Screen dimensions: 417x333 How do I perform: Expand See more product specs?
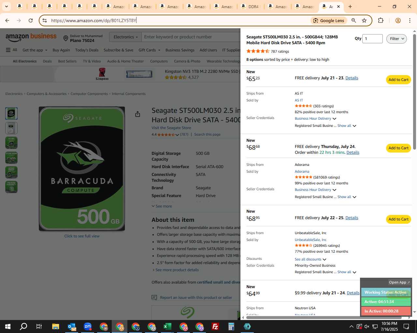pos(162,206)
